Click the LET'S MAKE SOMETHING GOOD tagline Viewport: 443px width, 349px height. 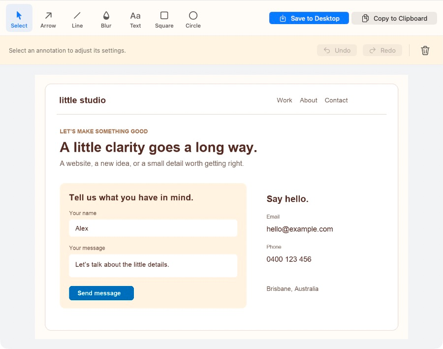pos(104,131)
